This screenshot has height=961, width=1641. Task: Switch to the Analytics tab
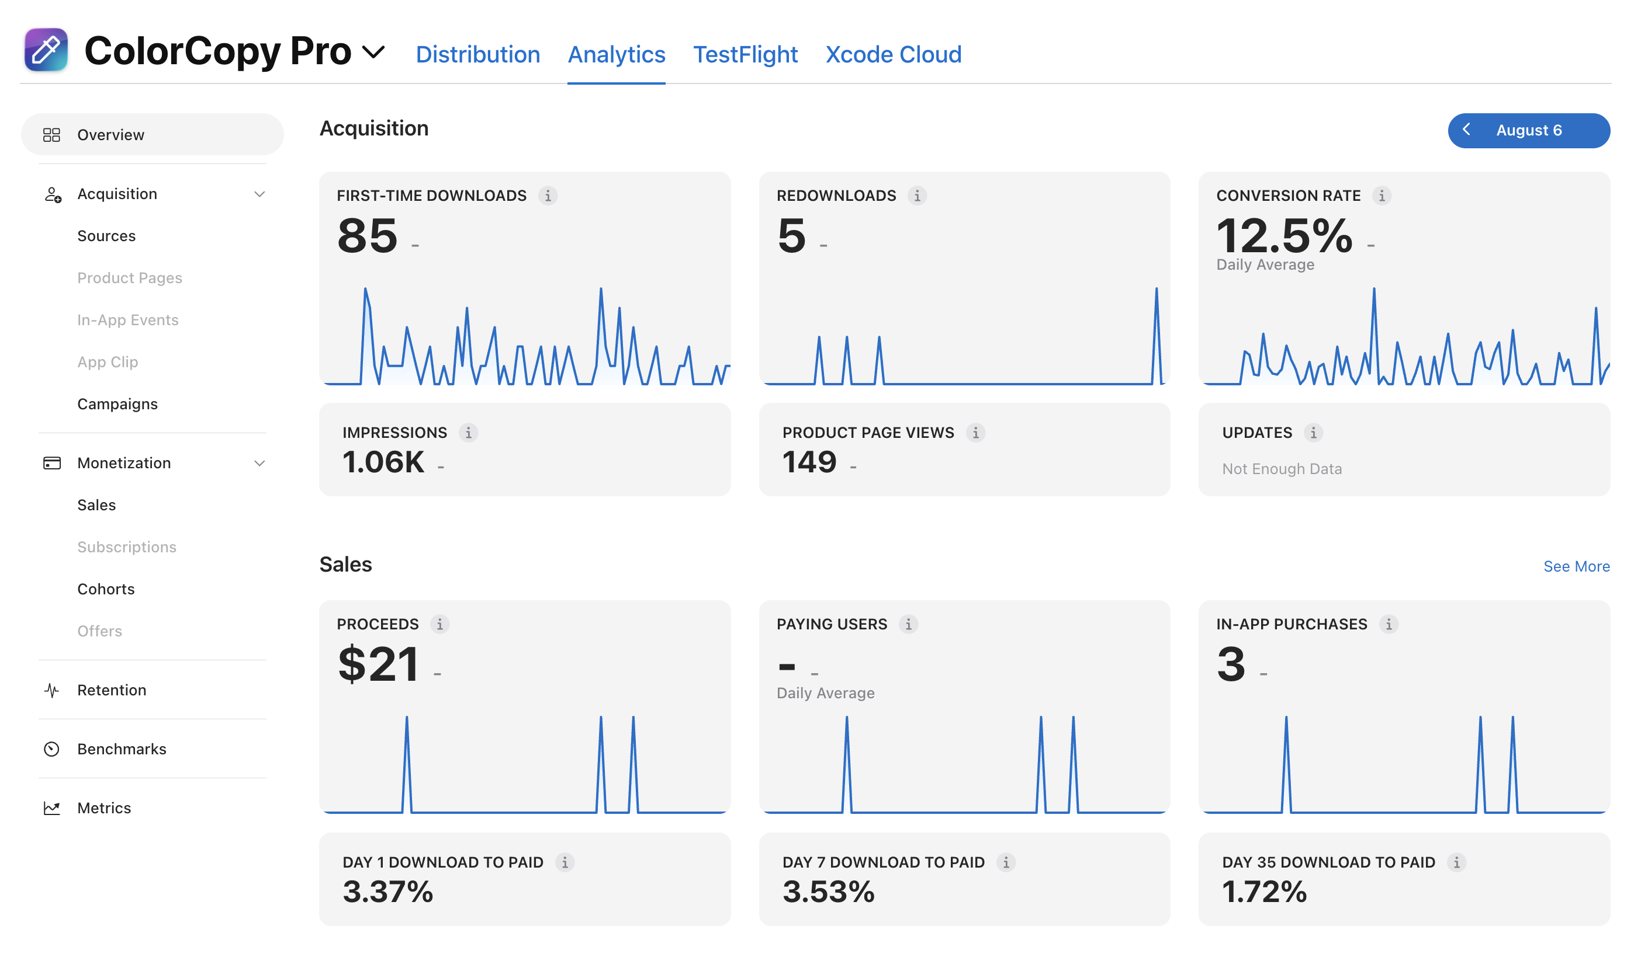pyautogui.click(x=616, y=54)
